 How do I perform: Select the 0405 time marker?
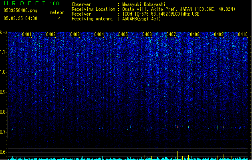[123, 34]
